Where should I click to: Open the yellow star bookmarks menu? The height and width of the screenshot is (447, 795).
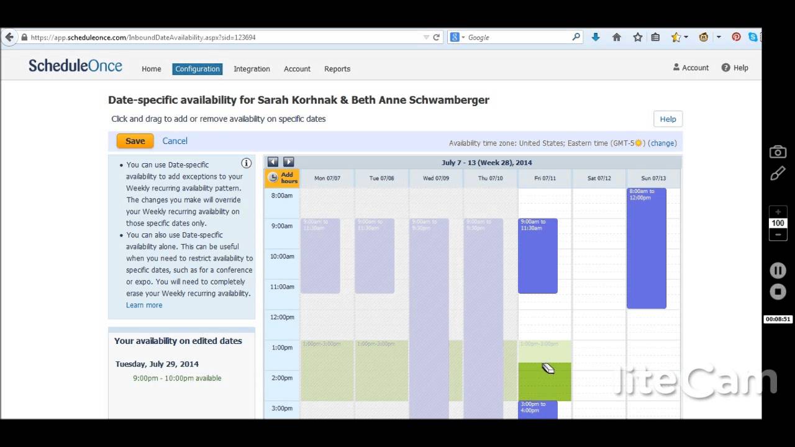pyautogui.click(x=676, y=37)
